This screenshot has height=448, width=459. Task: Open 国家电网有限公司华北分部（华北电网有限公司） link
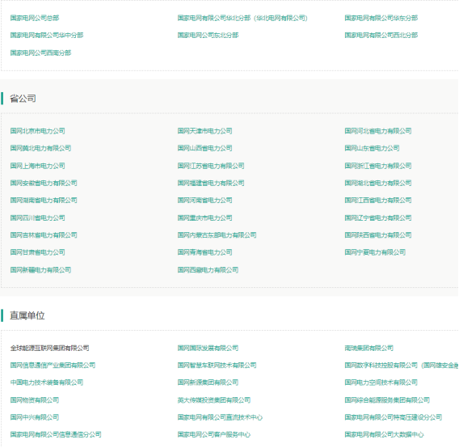pos(242,18)
